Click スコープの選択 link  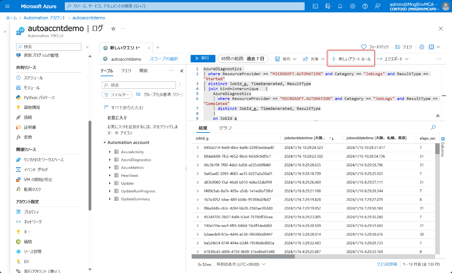tap(164, 59)
